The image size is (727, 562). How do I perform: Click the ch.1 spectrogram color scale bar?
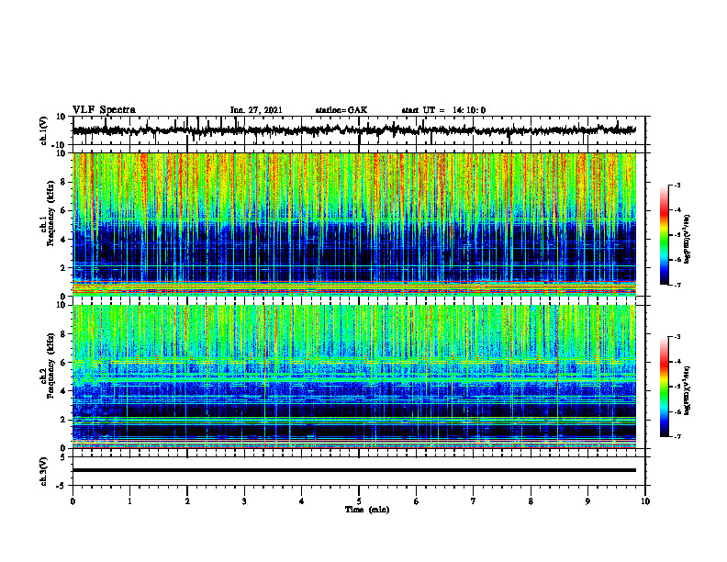(664, 235)
